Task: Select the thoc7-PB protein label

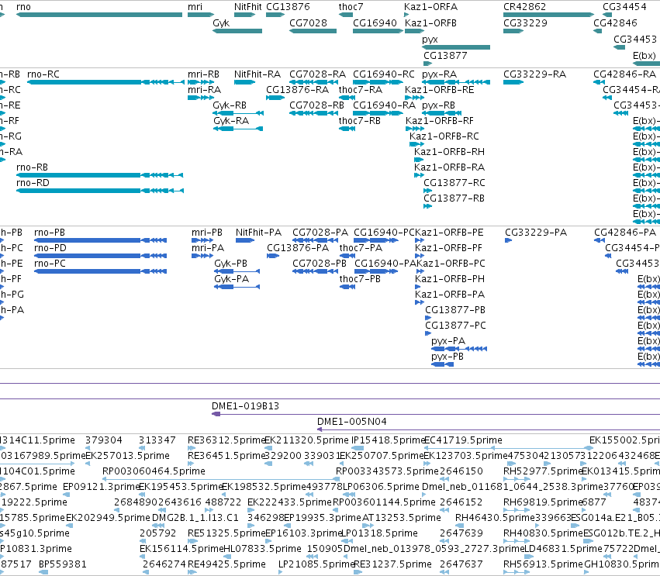Action: (360, 279)
